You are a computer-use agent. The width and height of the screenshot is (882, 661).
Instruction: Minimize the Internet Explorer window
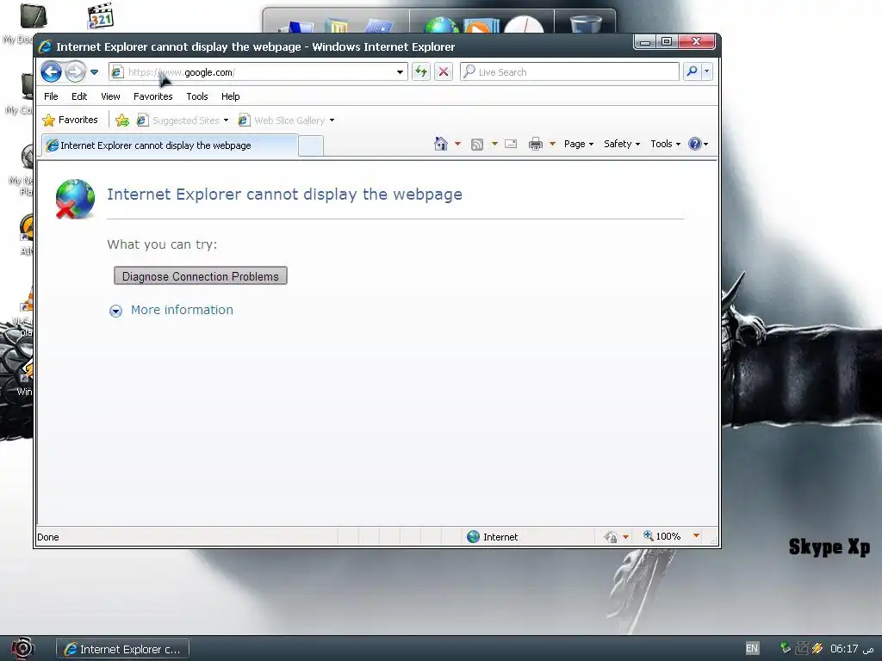point(645,41)
